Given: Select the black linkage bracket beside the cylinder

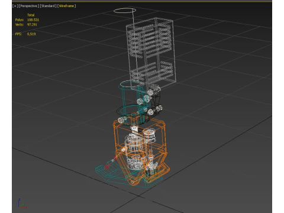Looking at the screenshot, I should click(x=156, y=102).
